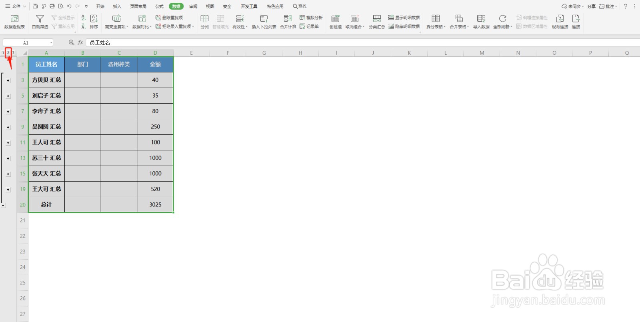Image resolution: width=640 pixels, height=322 pixels.
Task: Click the fx insert function icon
Action: (x=80, y=42)
